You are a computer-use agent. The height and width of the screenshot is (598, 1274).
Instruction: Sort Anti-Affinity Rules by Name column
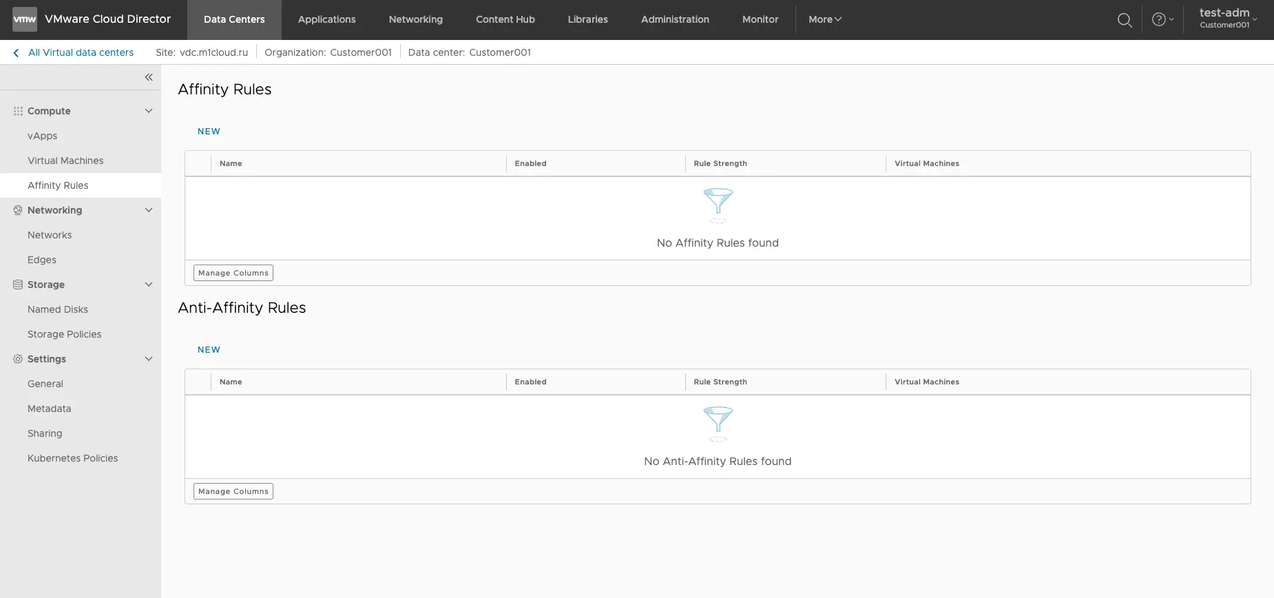(x=231, y=382)
